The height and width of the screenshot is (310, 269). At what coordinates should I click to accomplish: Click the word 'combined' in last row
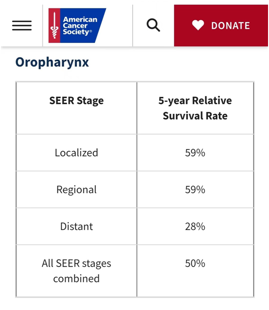76,279
